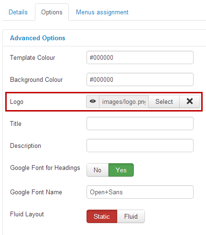The width and height of the screenshot is (206, 235).
Task: Focus the Background Colour field
Action: [x=140, y=79]
